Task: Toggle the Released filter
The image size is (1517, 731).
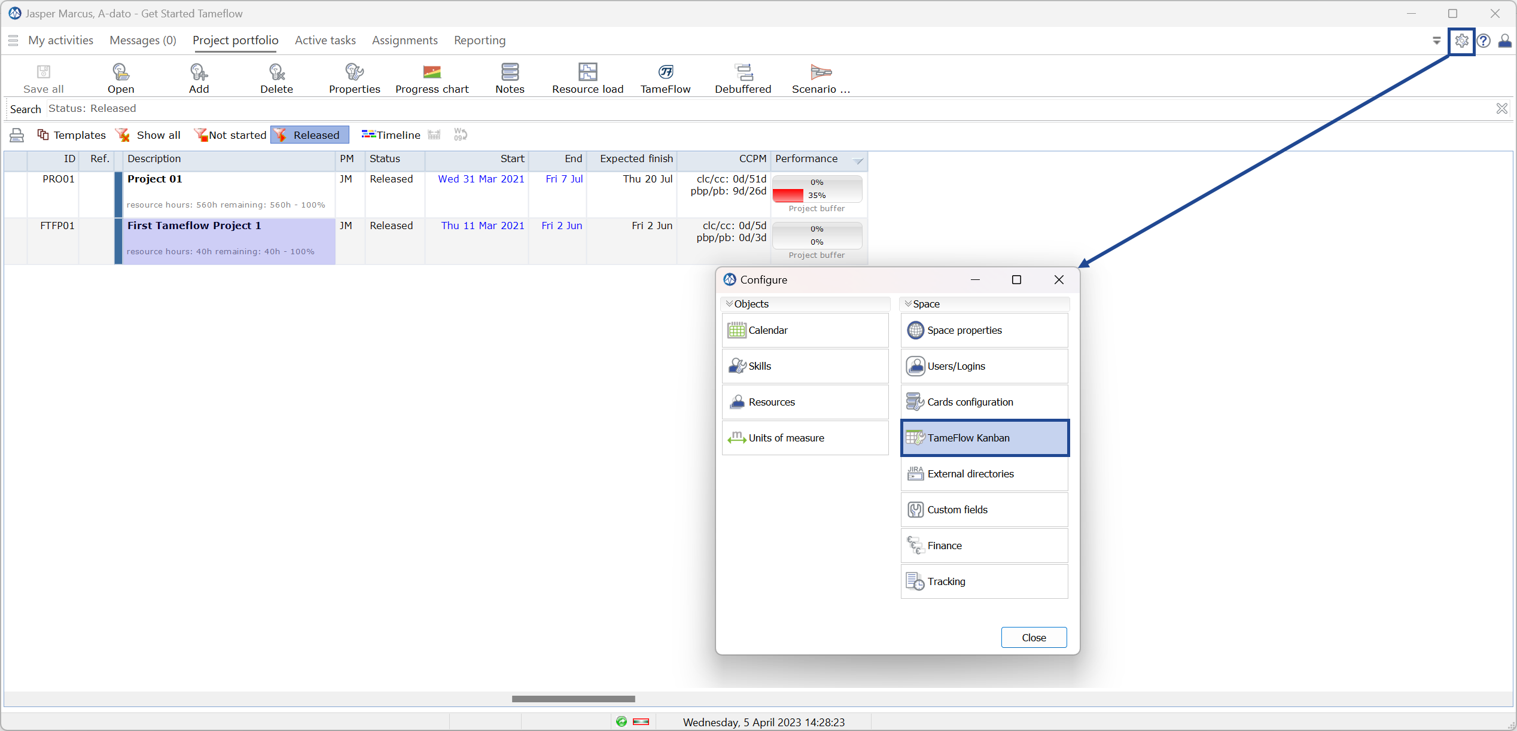Action: pos(309,135)
